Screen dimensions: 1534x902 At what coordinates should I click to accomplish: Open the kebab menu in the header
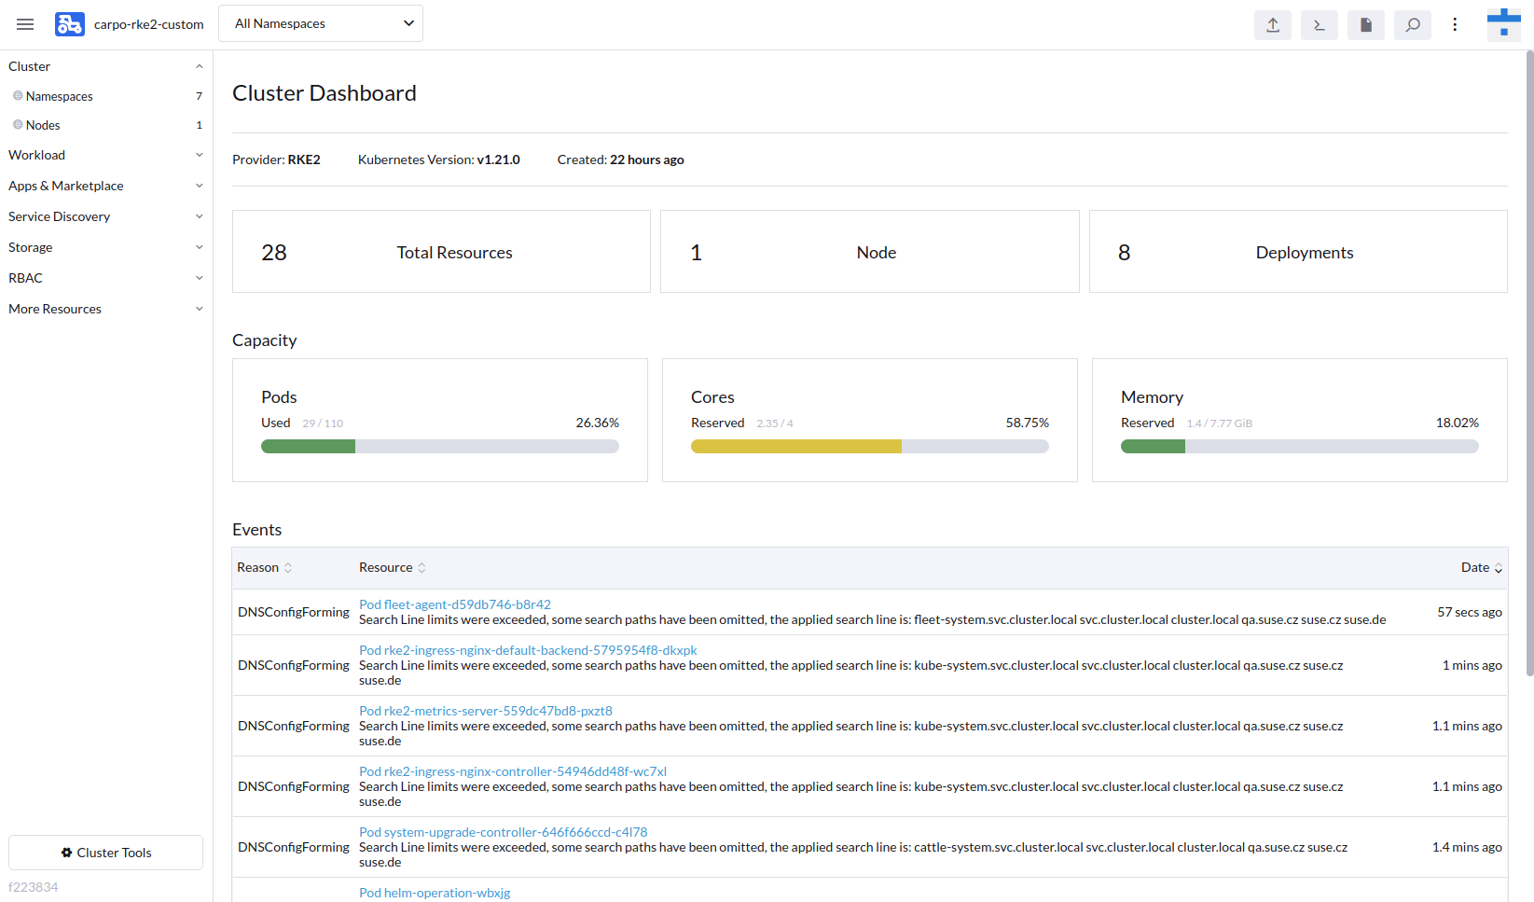(x=1455, y=24)
